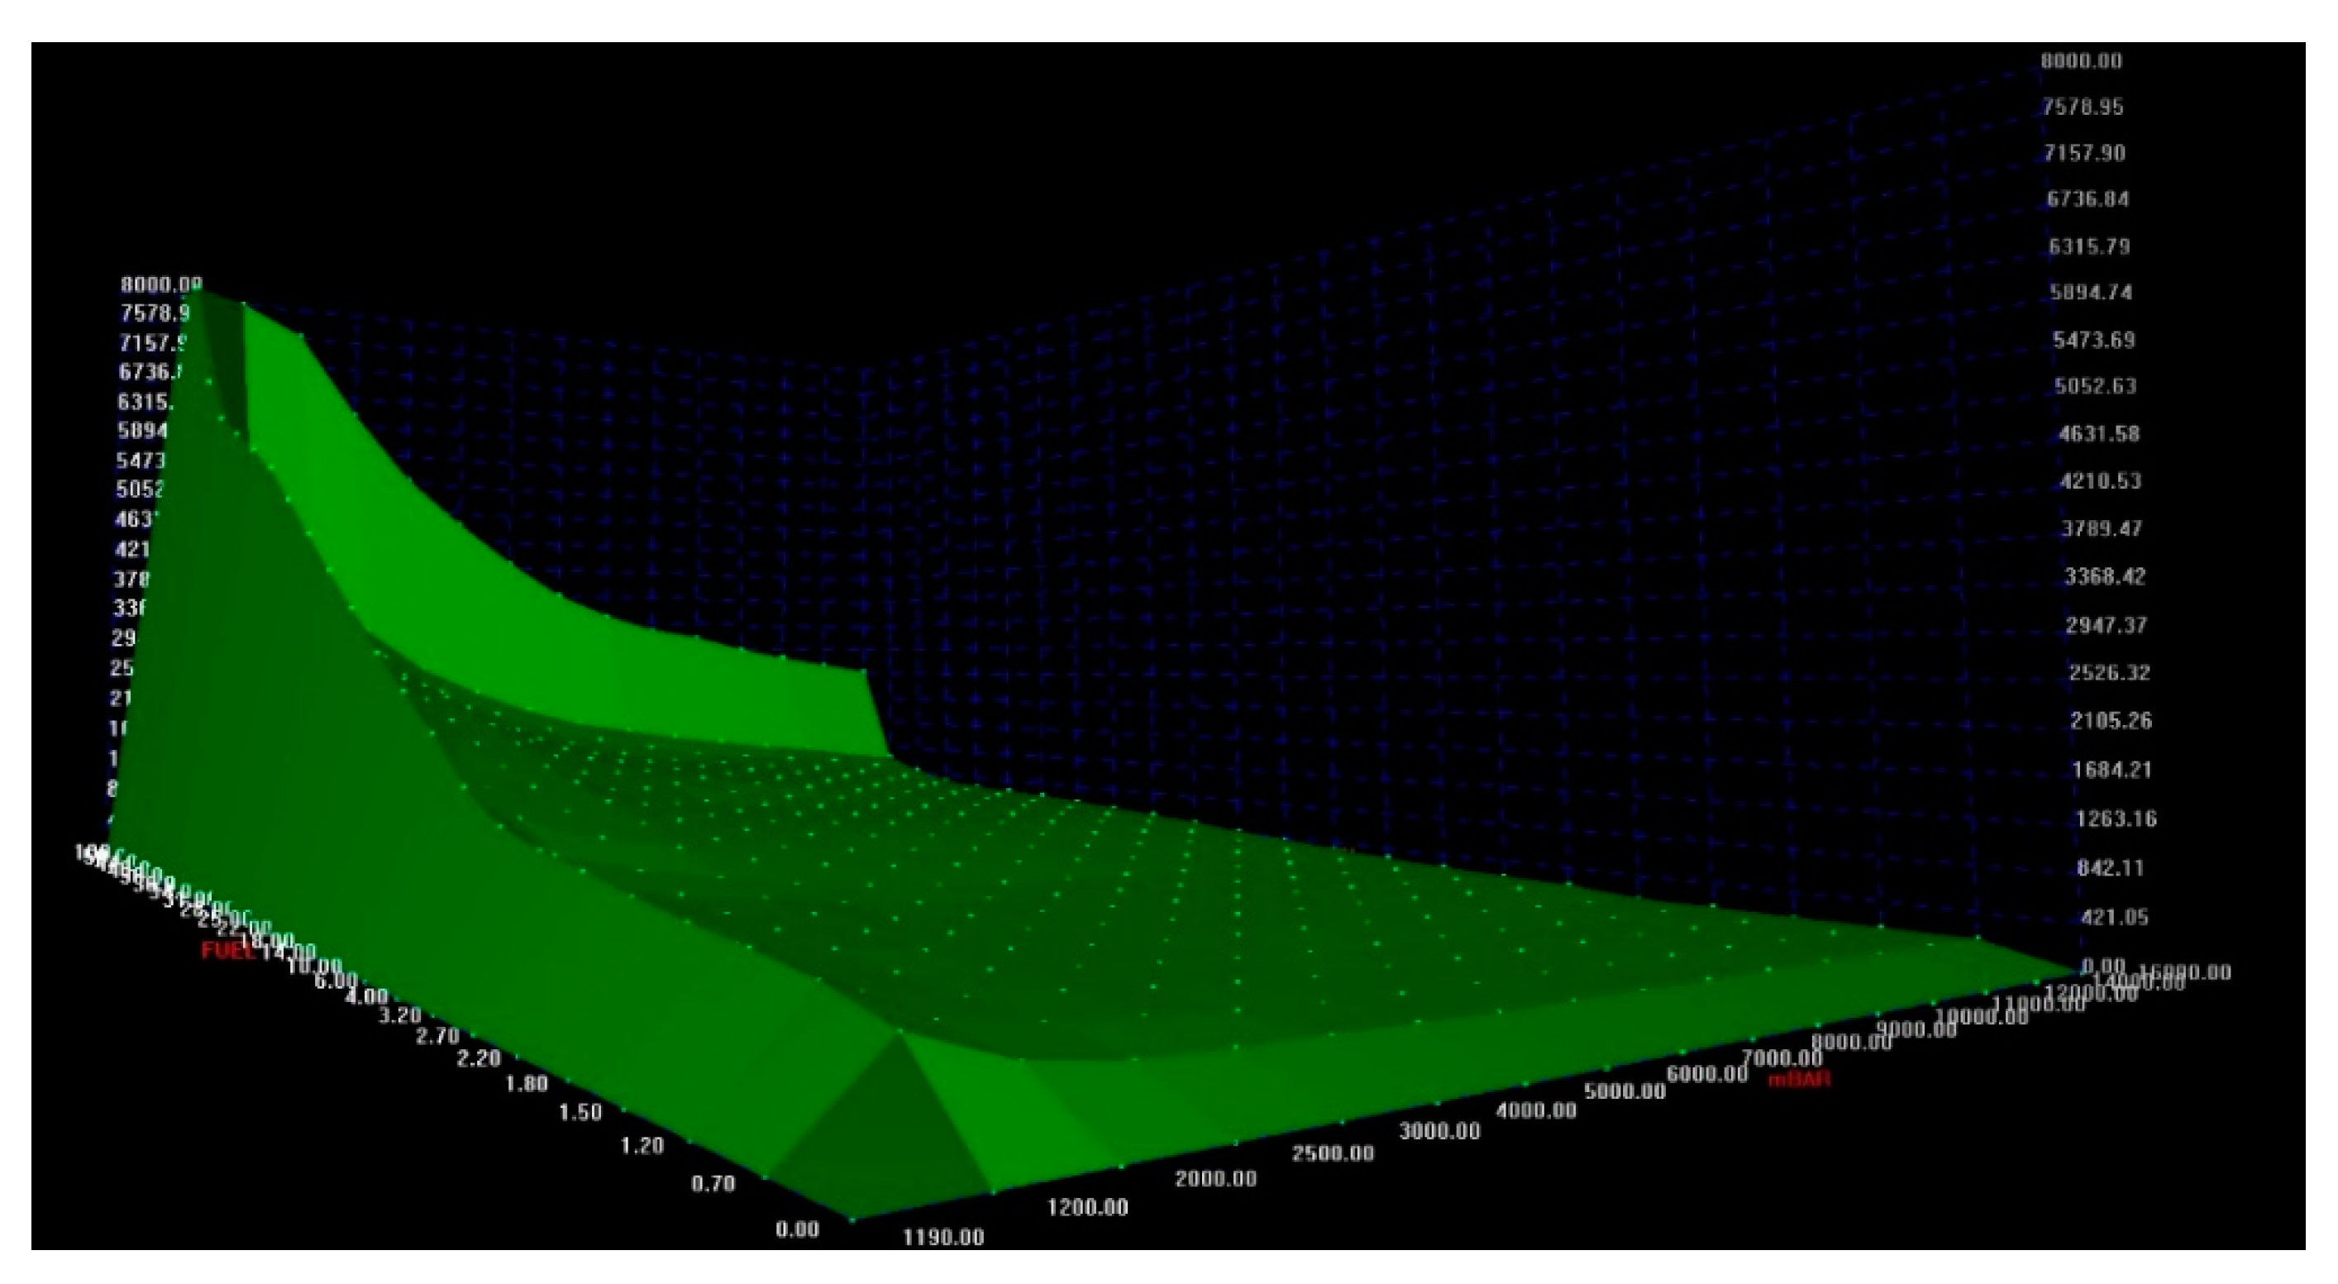
Task: Click the 1.20 fuel axis value
Action: [x=642, y=1145]
